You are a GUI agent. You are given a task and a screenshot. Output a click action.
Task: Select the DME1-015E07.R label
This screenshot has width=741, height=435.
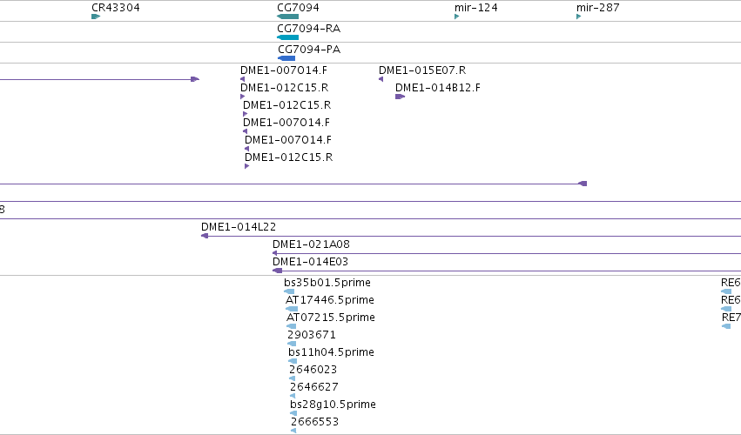tap(422, 70)
